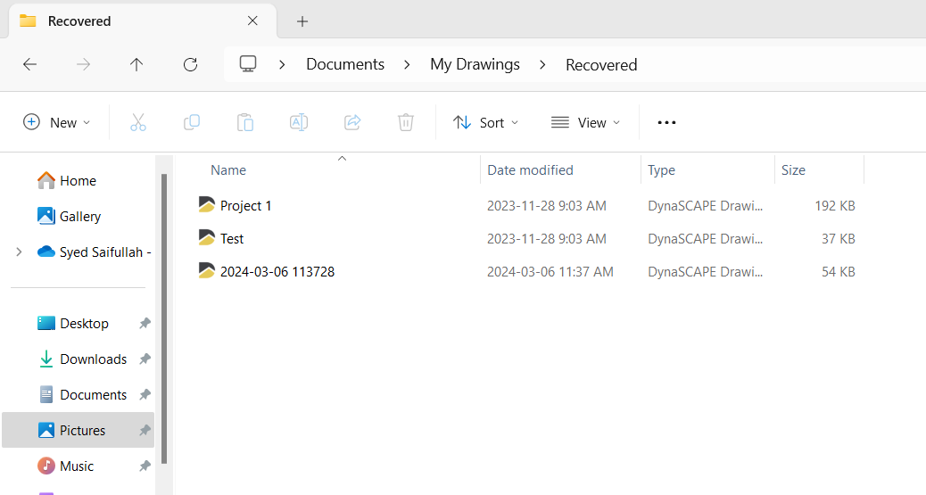
Task: Open the View layout dropdown
Action: tap(585, 122)
